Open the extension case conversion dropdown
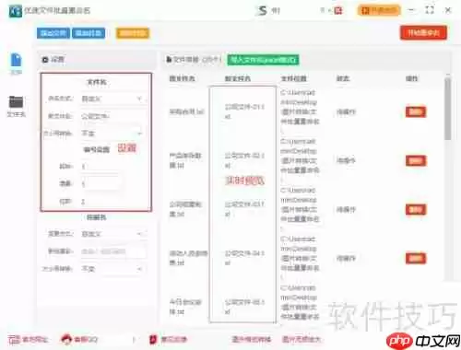Viewport: 461px width, 350px height. (112, 269)
